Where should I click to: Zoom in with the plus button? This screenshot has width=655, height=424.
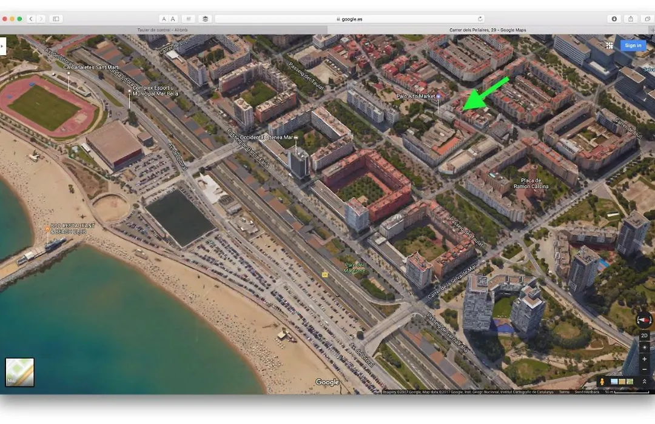click(x=644, y=359)
